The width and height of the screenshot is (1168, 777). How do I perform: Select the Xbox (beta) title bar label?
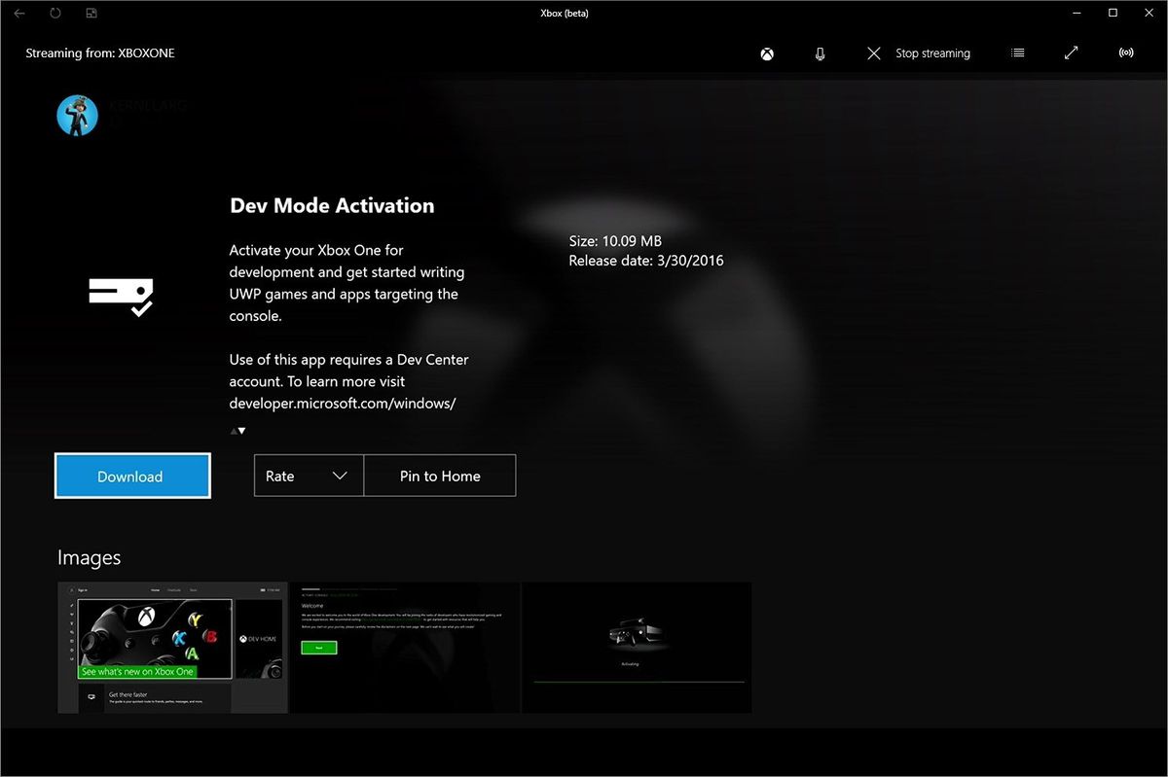[565, 13]
